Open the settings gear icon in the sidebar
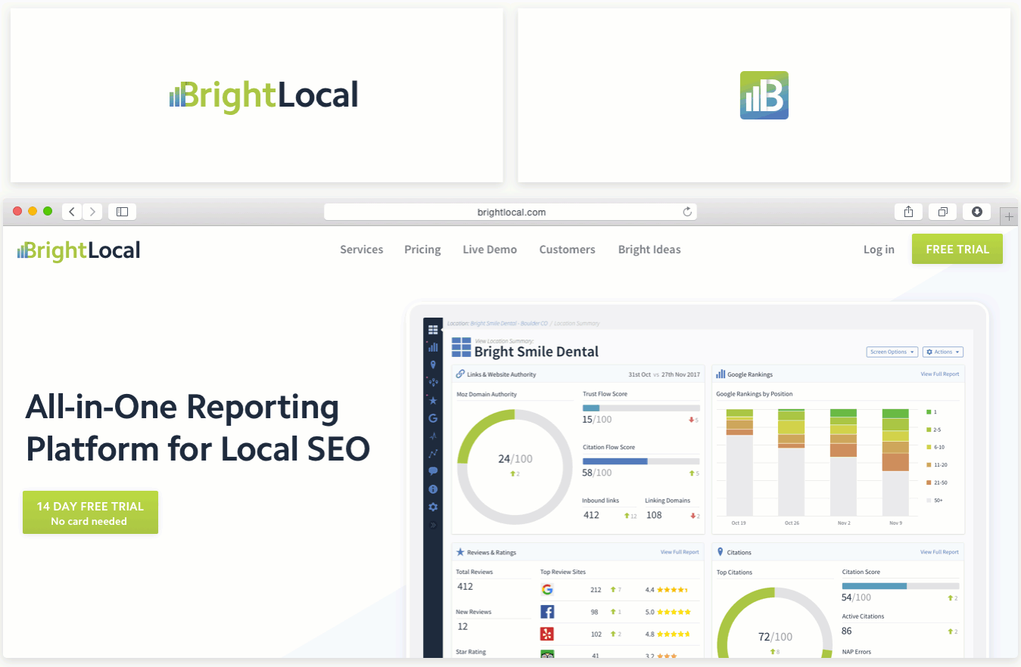Viewport: 1021px width, 667px height. coord(433,507)
